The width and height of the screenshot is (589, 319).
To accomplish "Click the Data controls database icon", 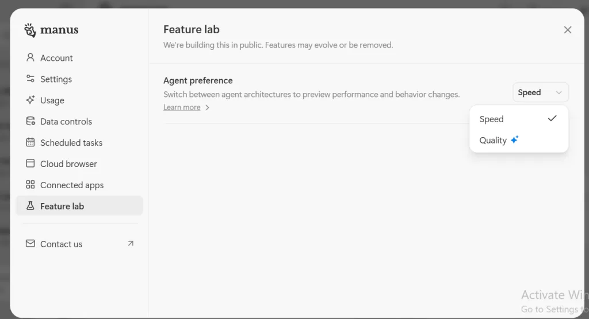I will tap(30, 121).
